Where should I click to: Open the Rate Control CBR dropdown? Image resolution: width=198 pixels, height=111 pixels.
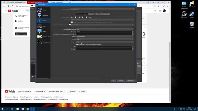(105, 29)
